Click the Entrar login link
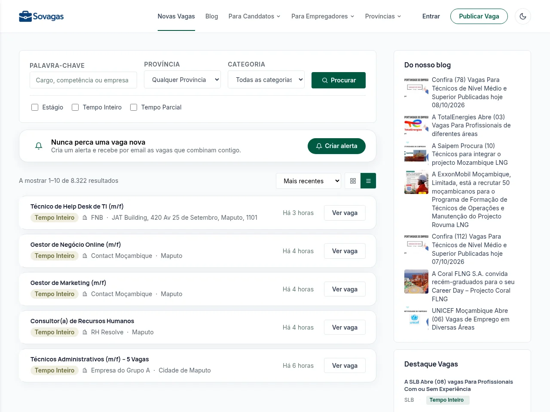 [431, 16]
